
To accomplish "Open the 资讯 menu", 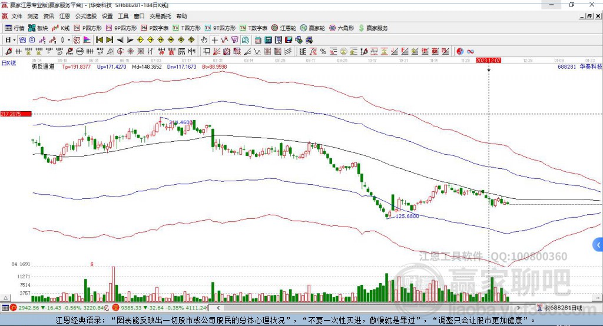I will coord(48,16).
